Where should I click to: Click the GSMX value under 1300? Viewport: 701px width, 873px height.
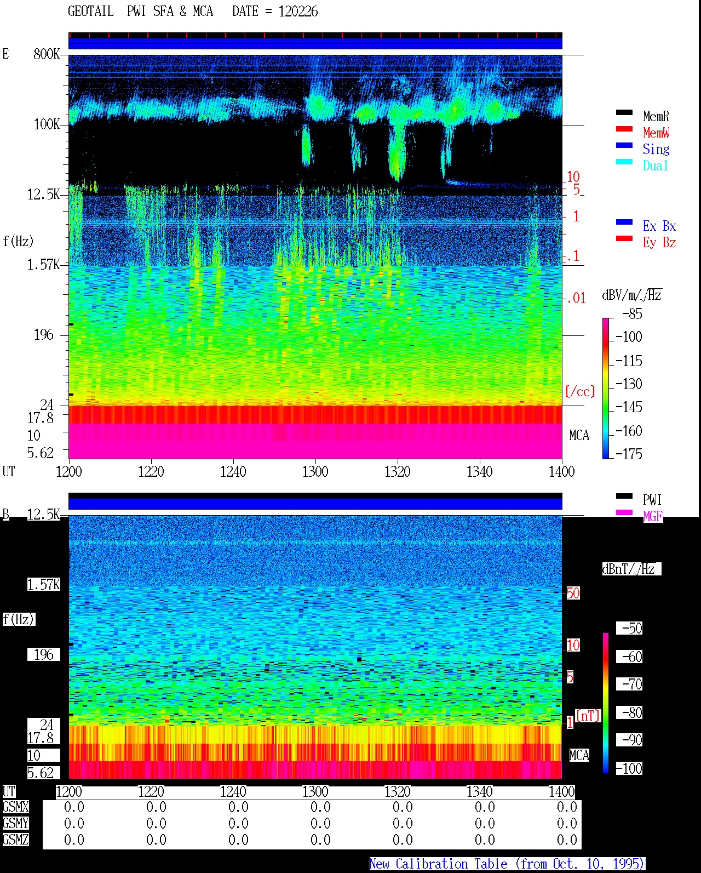[320, 807]
